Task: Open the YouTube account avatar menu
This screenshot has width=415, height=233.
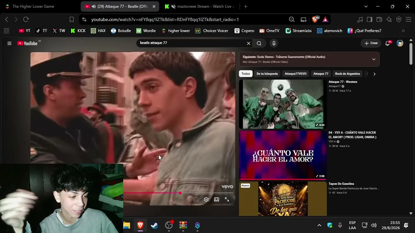Action: [x=400, y=43]
